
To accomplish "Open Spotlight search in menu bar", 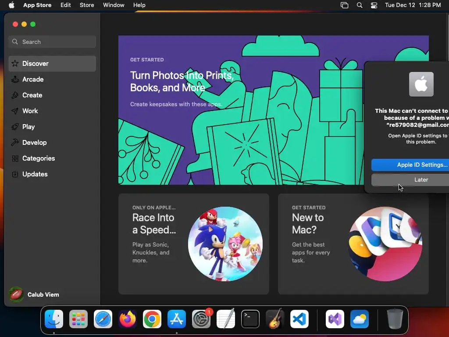I will [x=360, y=5].
